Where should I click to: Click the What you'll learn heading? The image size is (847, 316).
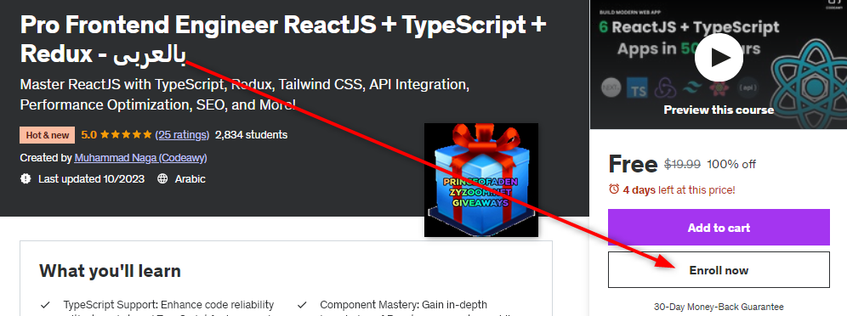[111, 271]
